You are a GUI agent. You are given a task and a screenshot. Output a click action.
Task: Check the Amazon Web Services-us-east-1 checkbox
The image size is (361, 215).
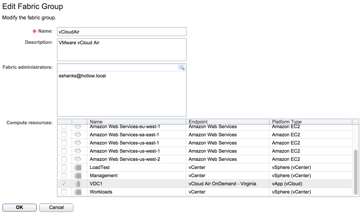click(64, 143)
